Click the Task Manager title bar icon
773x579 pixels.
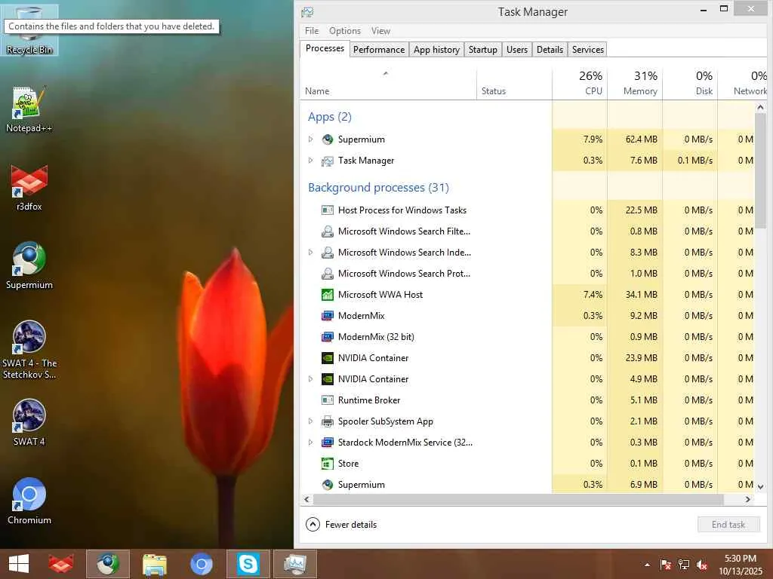tap(308, 12)
